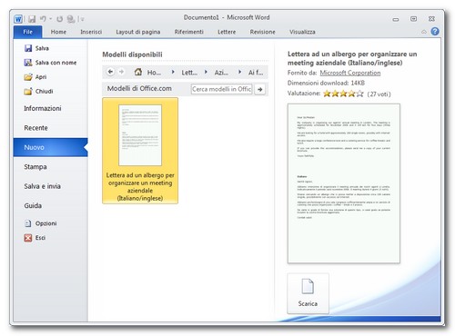455x336 pixels.
Task: Go to the Lettere tab
Action: coord(227,32)
